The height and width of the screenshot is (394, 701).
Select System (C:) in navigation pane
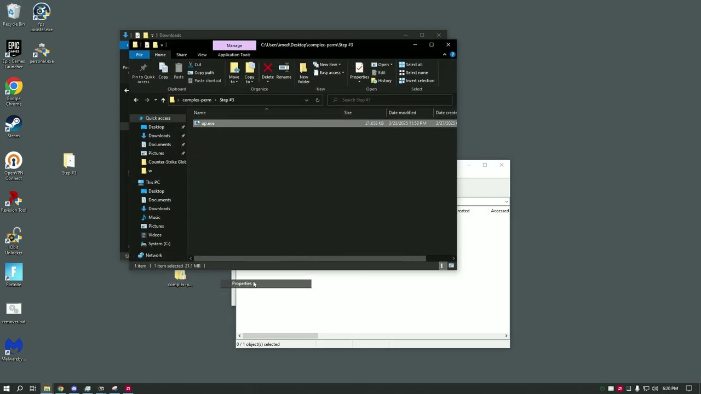point(159,244)
